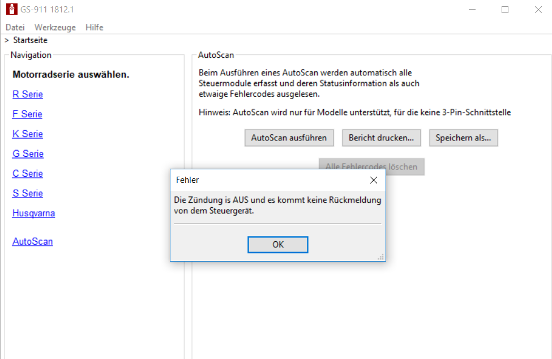Image resolution: width=552 pixels, height=359 pixels.
Task: Open the Werkzeuge menu
Action: (55, 27)
